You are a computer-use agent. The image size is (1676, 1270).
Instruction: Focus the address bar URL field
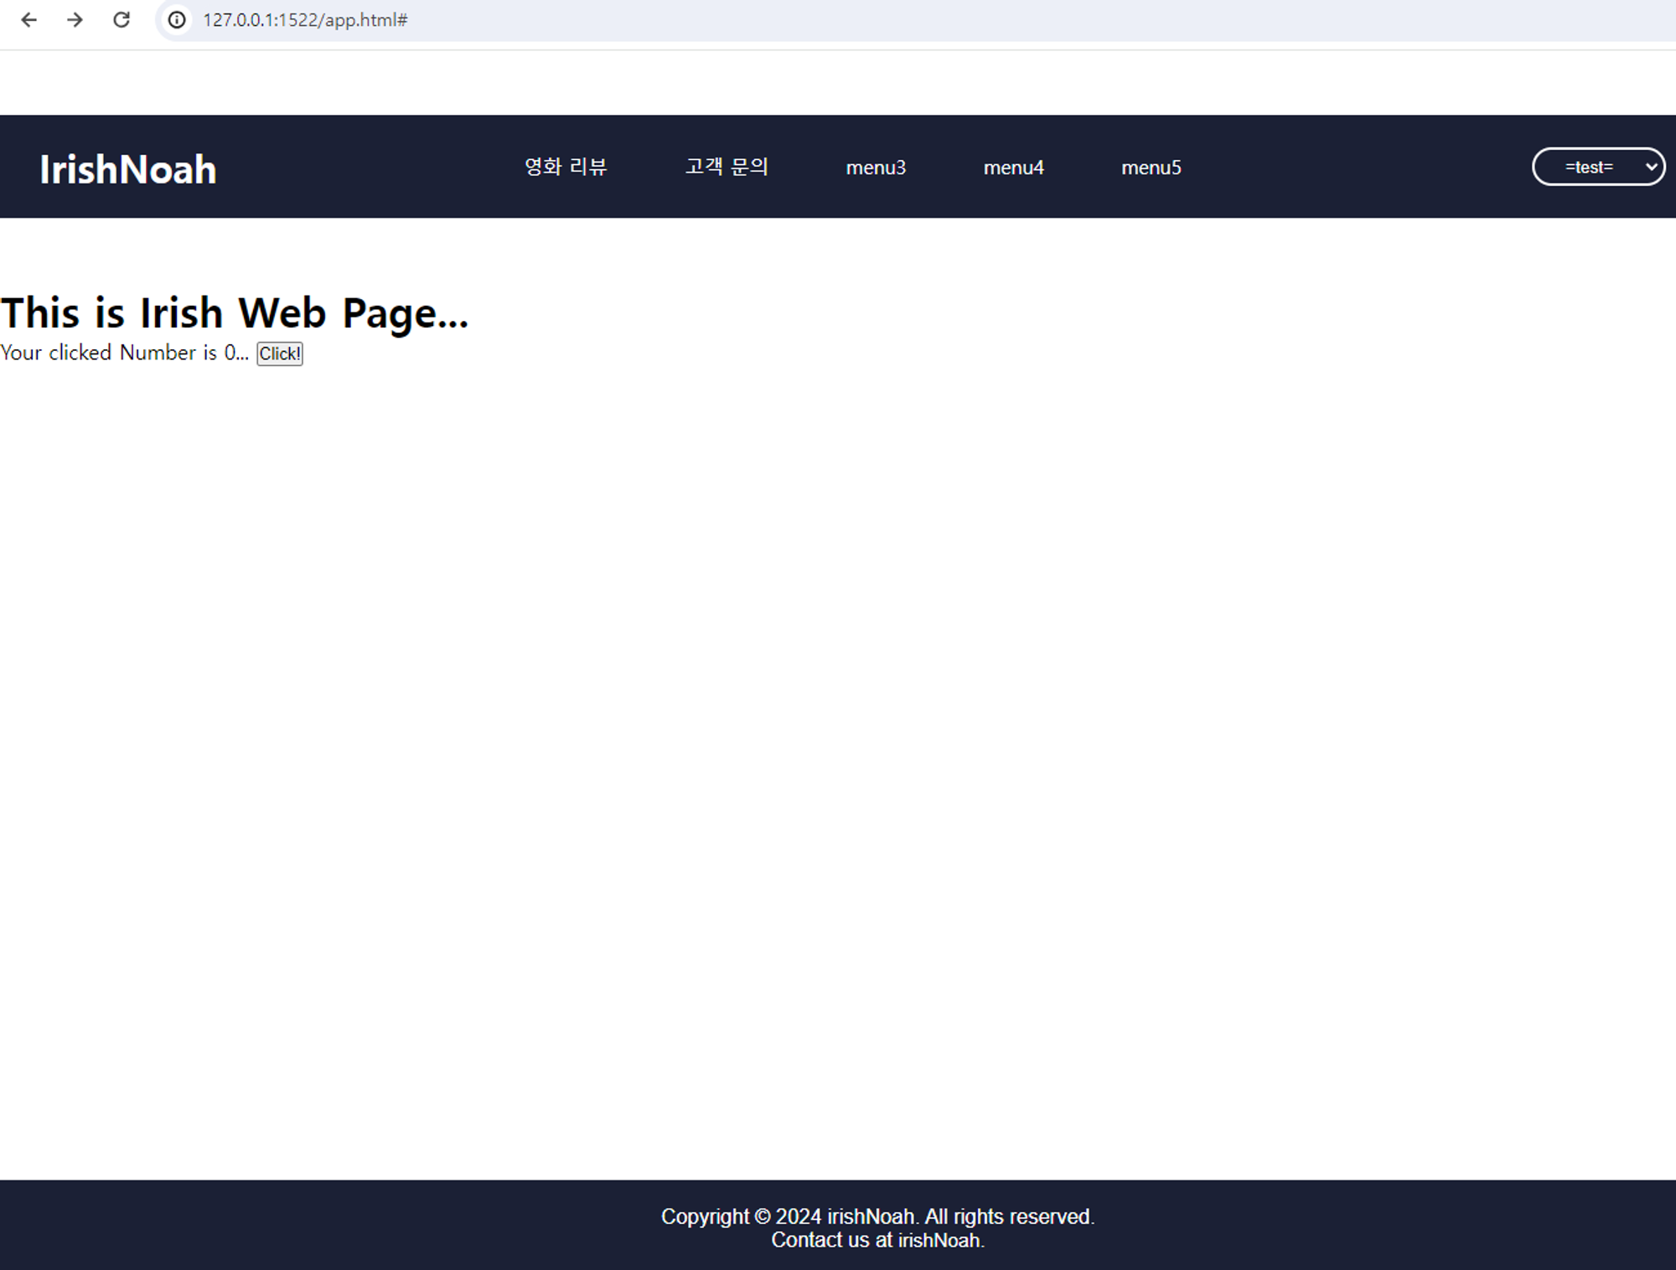tap(670, 20)
